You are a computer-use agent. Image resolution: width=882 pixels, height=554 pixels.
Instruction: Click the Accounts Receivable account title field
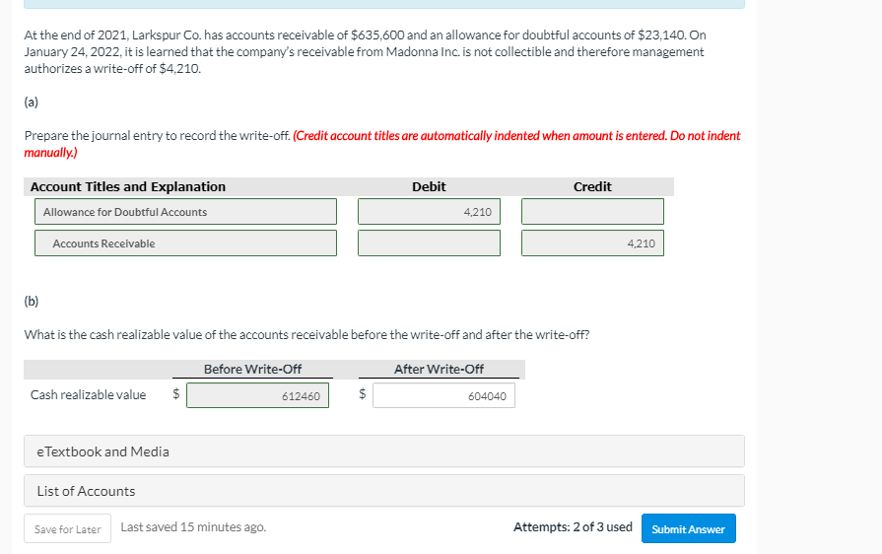tap(185, 243)
